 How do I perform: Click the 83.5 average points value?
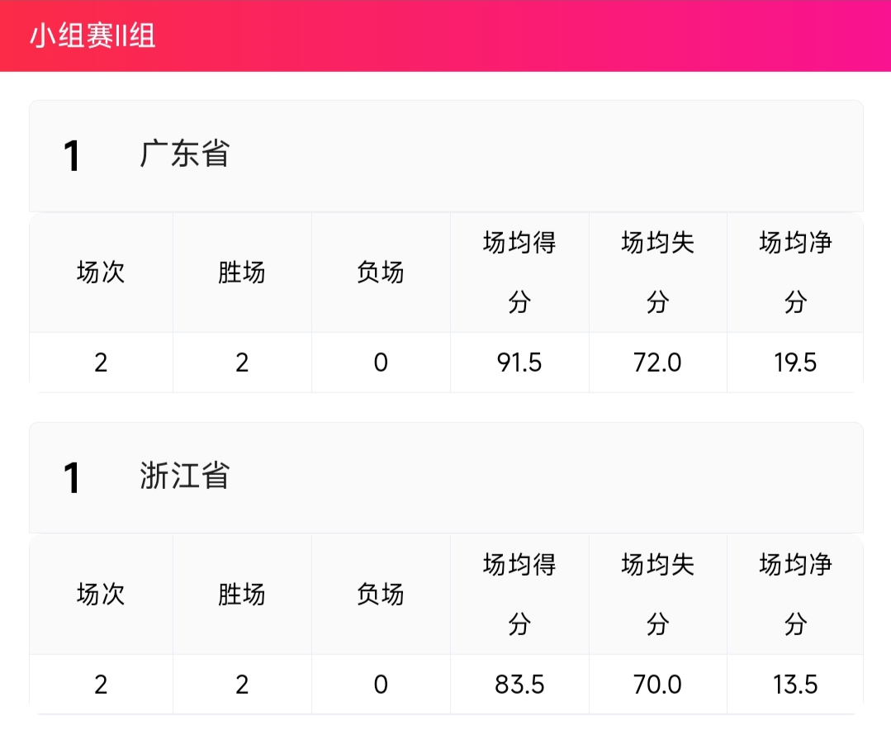519,685
